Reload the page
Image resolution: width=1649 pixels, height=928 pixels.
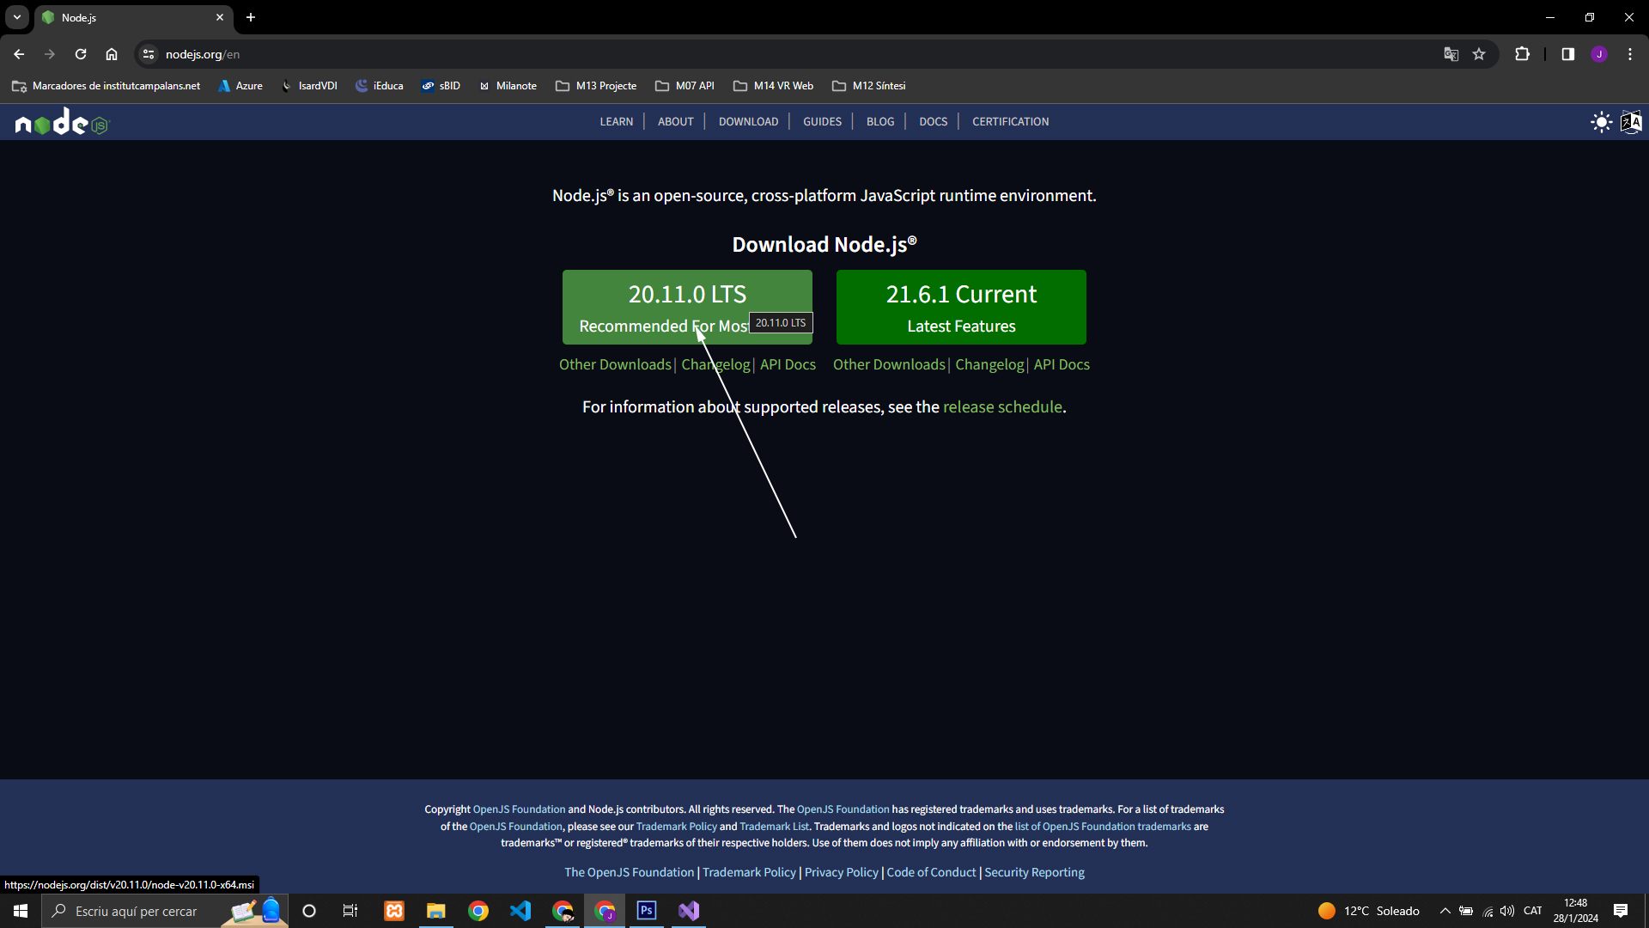pos(81,54)
